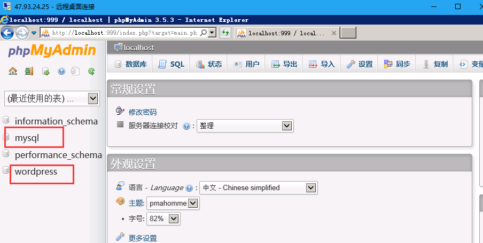483x243 pixels.
Task: Click the URL address bar field
Action: click(123, 33)
